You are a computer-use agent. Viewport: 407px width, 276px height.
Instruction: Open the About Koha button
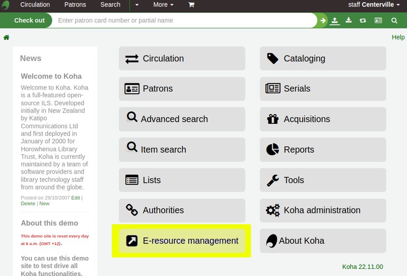[x=323, y=241]
